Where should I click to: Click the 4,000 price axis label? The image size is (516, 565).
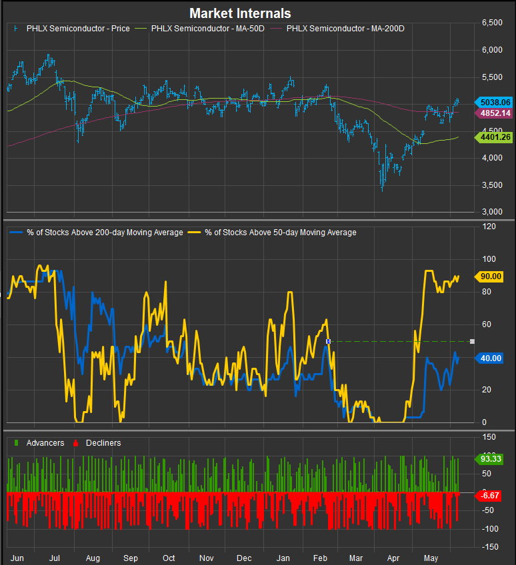tap(492, 157)
